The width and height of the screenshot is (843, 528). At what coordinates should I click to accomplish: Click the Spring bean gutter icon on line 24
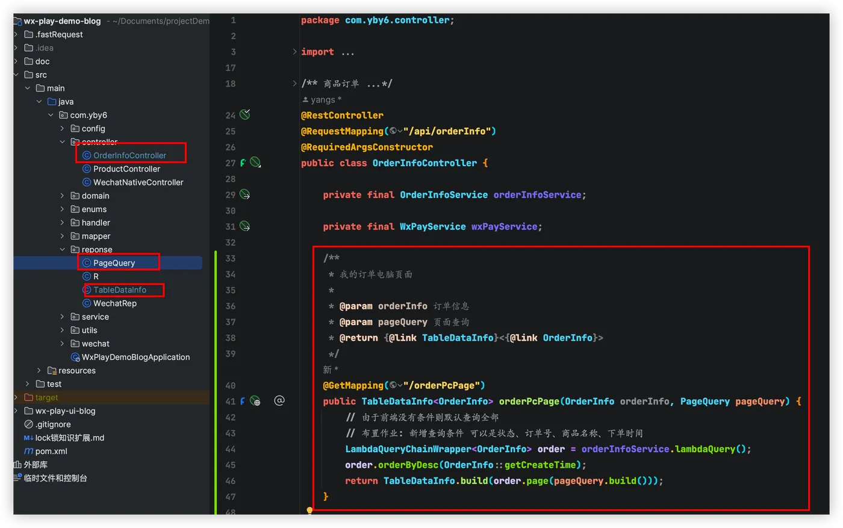tap(245, 114)
